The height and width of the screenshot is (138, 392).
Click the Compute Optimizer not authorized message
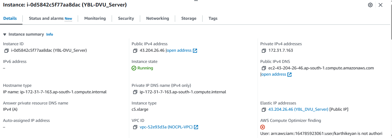point(321,133)
